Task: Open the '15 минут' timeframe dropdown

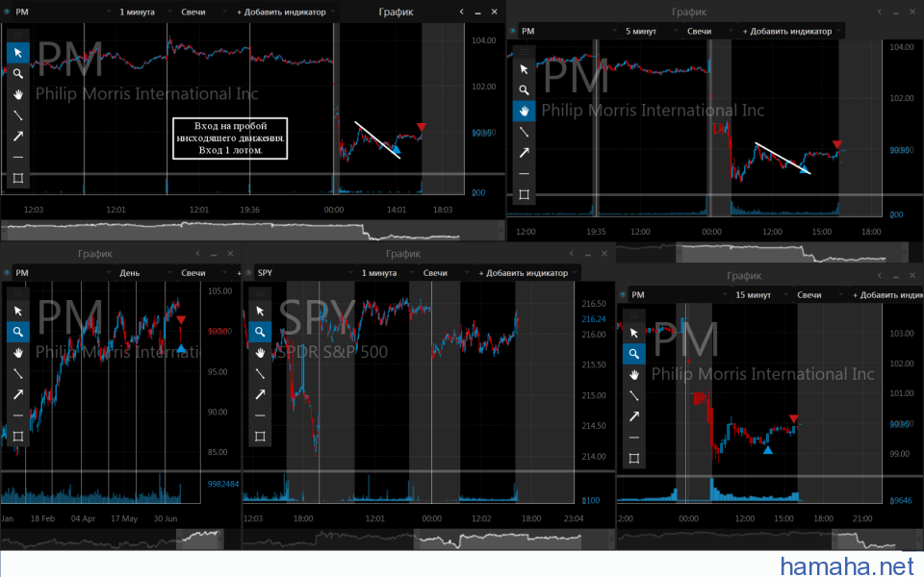Action: pos(760,295)
